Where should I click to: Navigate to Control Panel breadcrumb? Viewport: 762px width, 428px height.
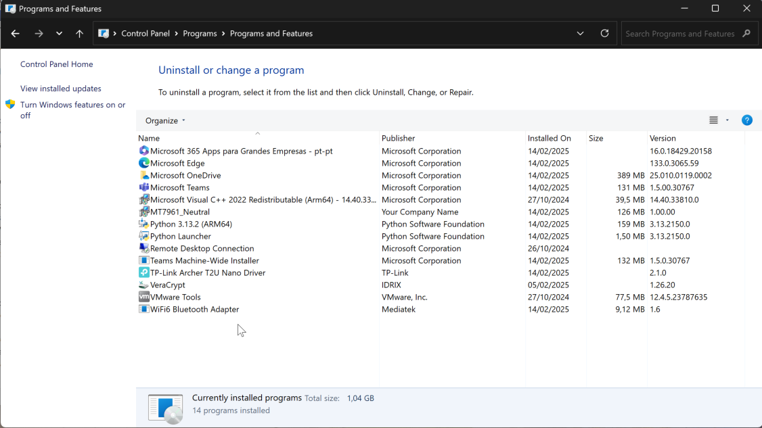[145, 34]
